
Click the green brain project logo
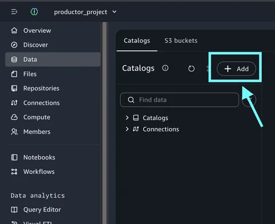[34, 12]
